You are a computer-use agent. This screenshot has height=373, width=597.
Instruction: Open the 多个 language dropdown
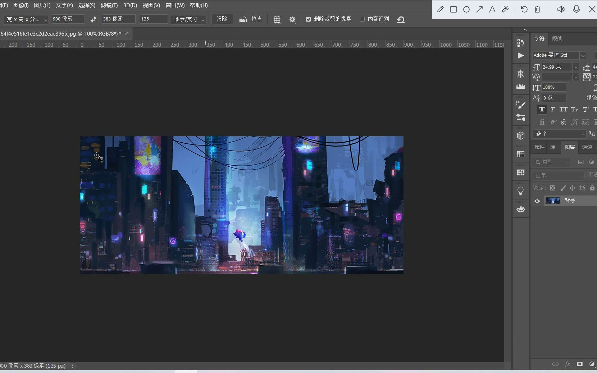tap(559, 134)
